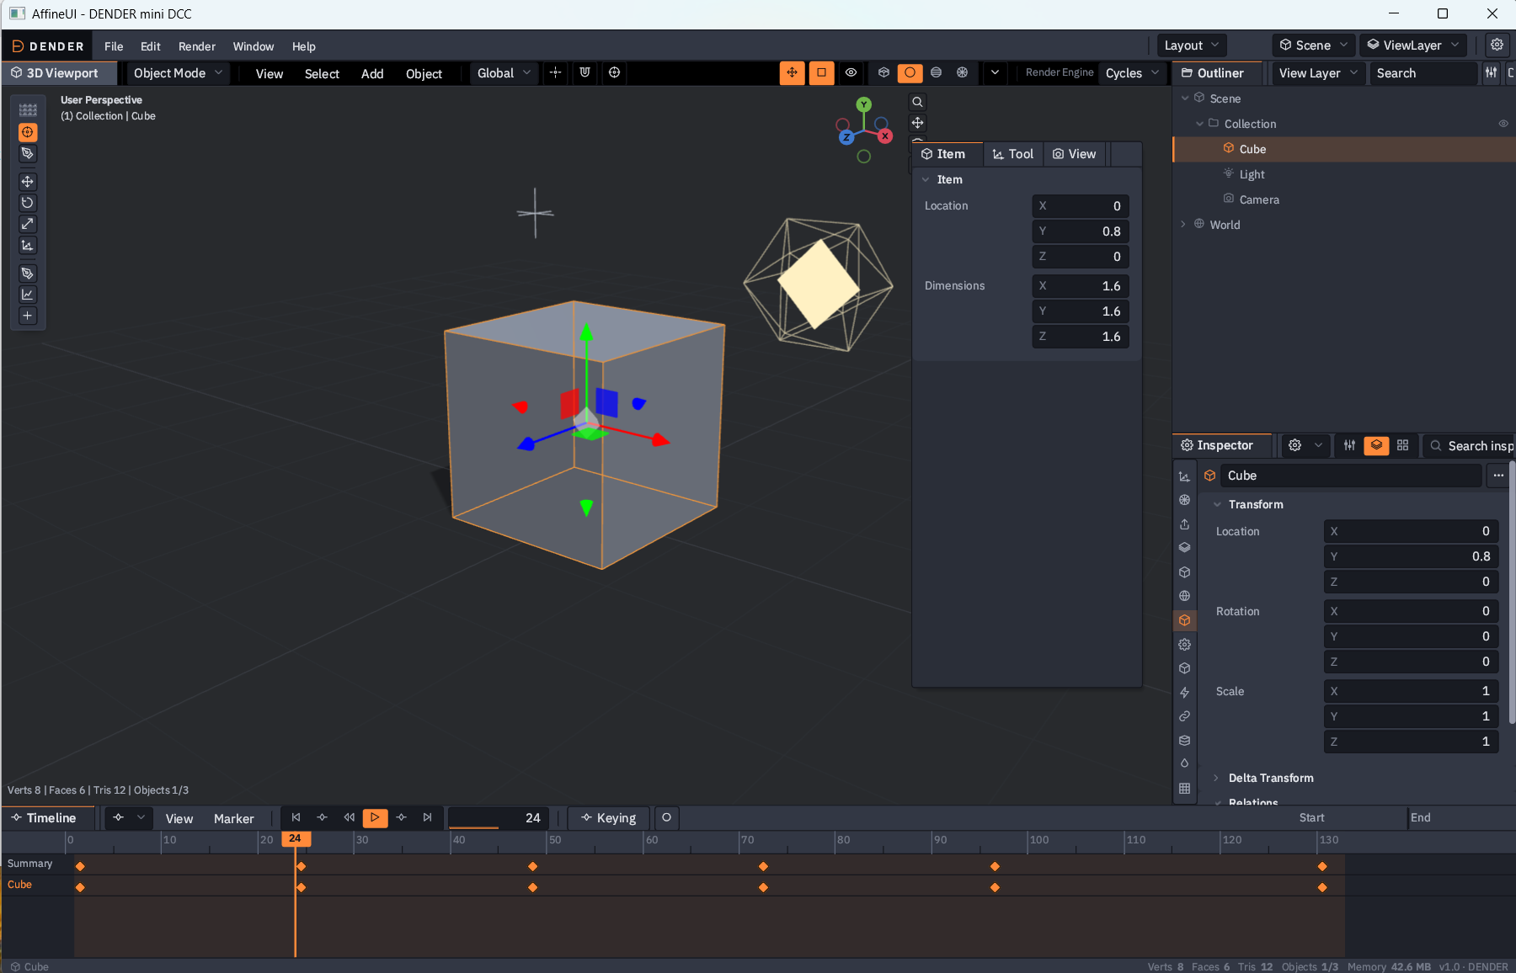Screen dimensions: 1516x973
Task: Open the File menu
Action: tap(114, 46)
